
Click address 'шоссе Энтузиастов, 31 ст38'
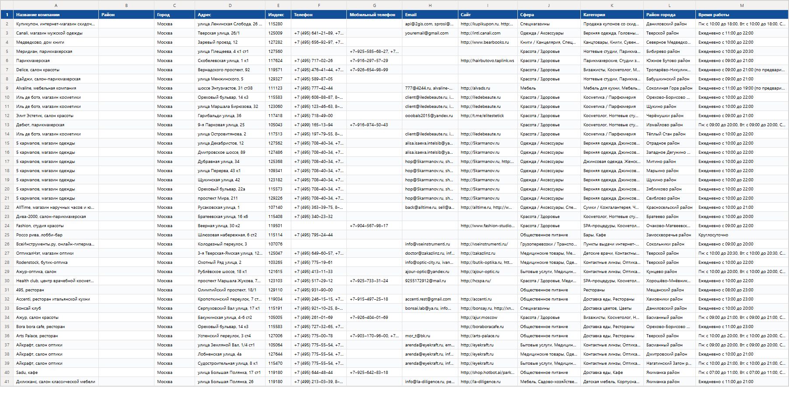point(230,88)
